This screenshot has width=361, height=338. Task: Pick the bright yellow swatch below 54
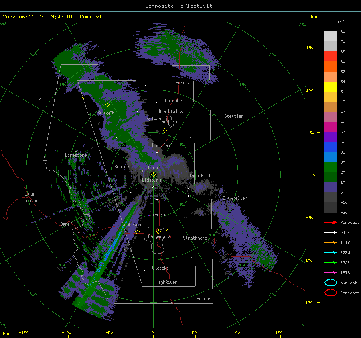tap(331, 87)
